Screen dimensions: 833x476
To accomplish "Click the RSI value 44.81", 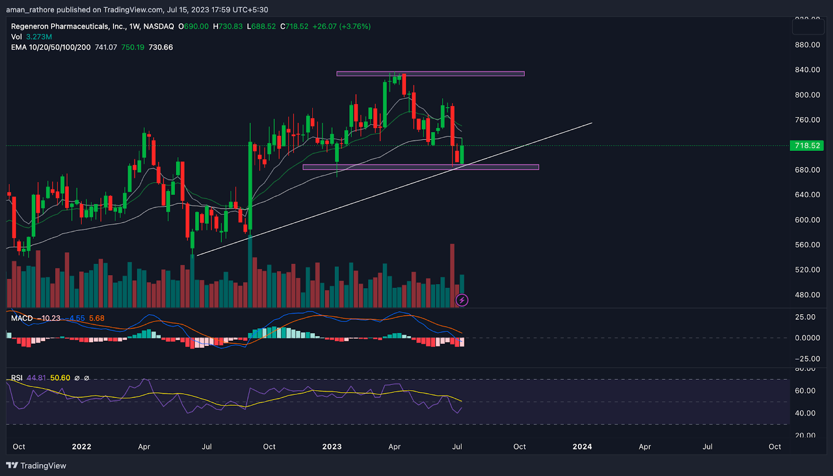I will click(x=36, y=378).
